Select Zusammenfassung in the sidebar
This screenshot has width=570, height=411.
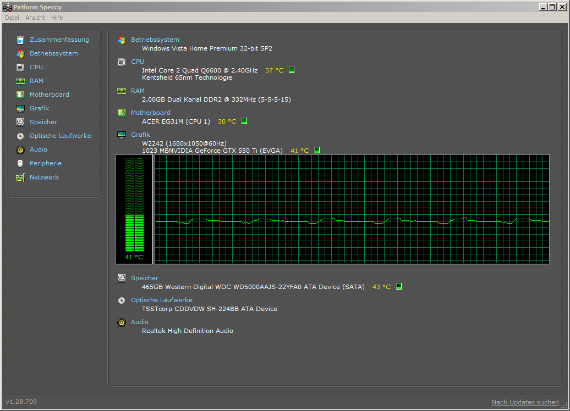59,40
